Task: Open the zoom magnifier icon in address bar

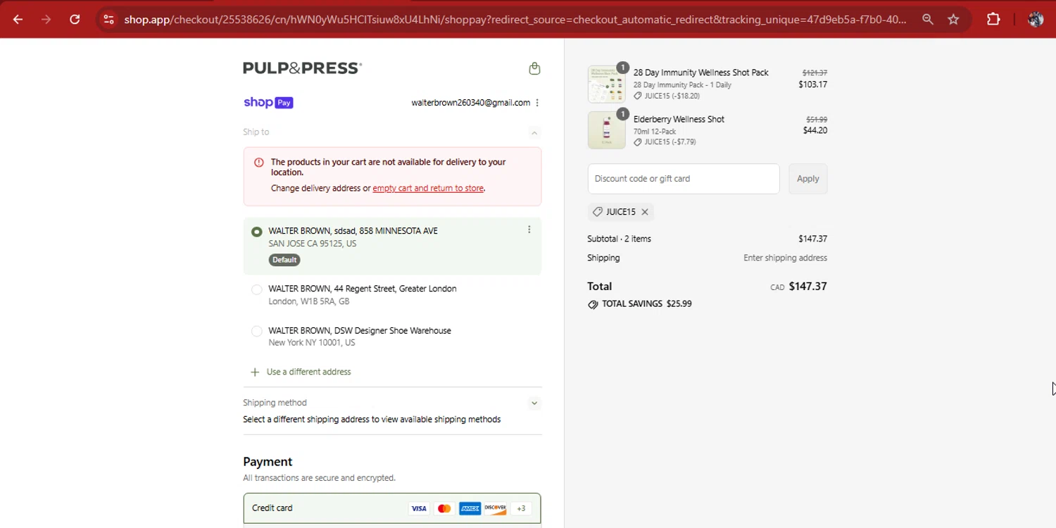Action: pos(928,19)
